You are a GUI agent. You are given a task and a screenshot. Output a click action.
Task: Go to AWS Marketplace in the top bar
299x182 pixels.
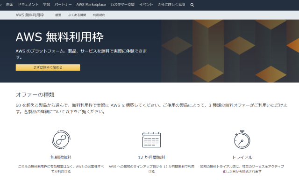tap(91, 5)
